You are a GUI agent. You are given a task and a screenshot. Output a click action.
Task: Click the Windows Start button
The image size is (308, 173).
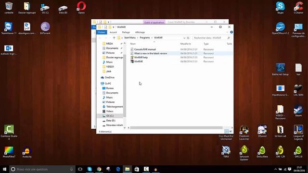[4, 169]
